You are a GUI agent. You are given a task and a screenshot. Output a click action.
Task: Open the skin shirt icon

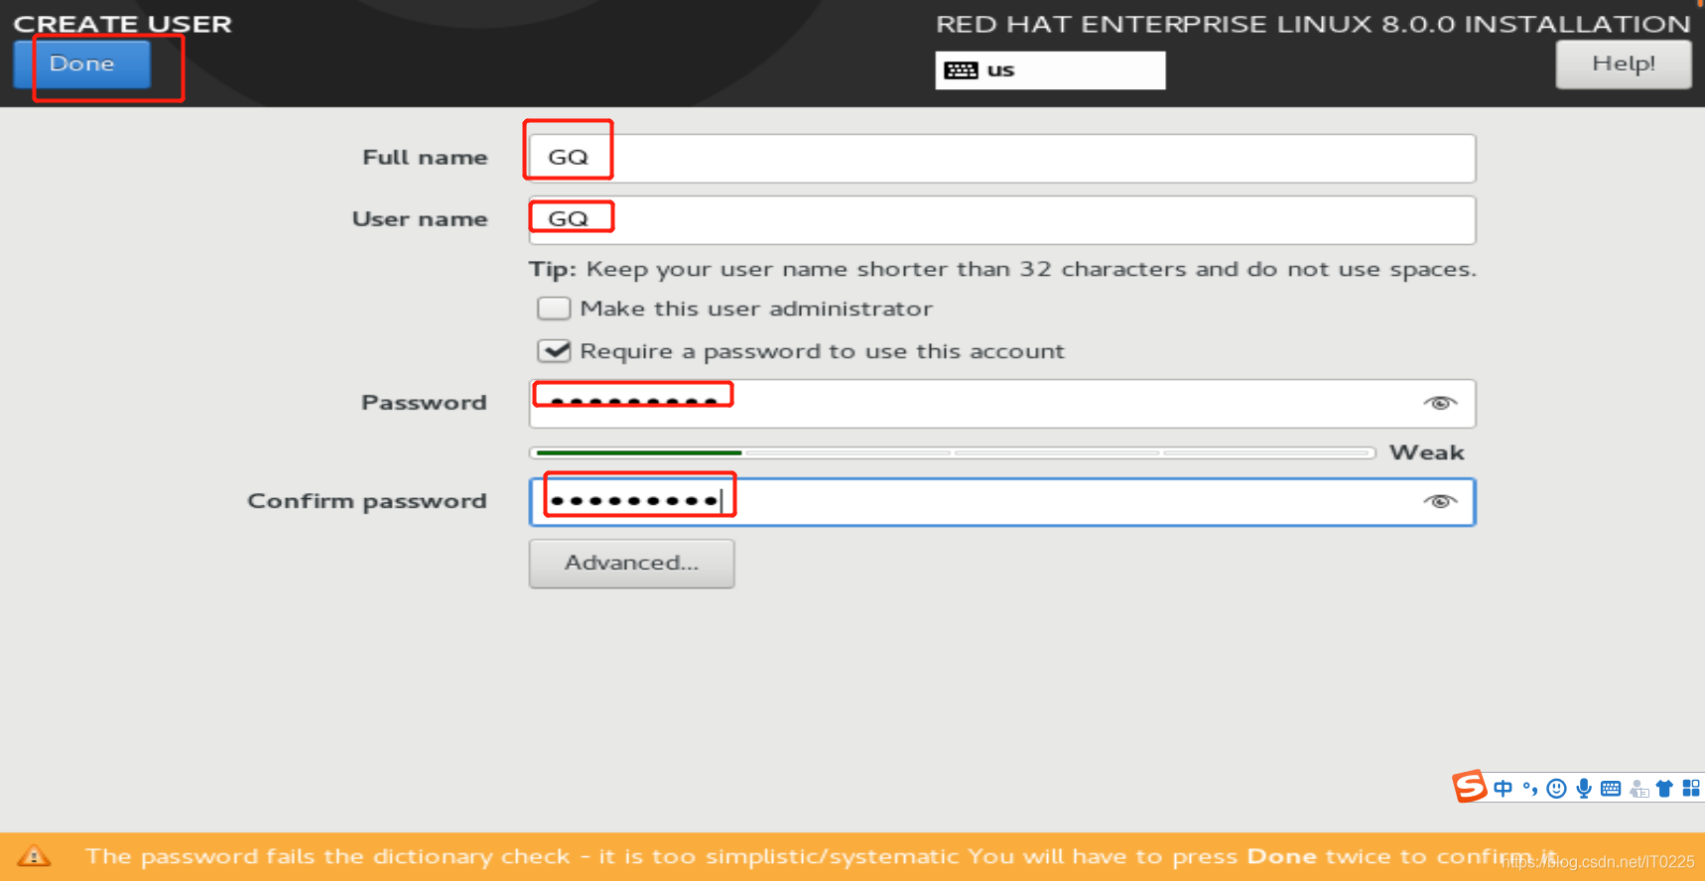point(1664,789)
